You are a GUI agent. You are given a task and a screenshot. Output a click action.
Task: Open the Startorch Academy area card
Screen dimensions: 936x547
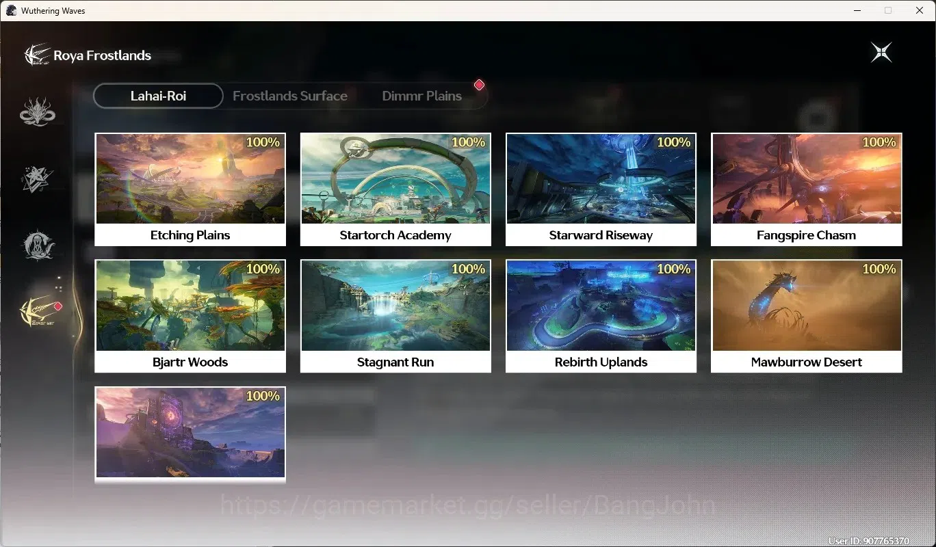tap(395, 189)
